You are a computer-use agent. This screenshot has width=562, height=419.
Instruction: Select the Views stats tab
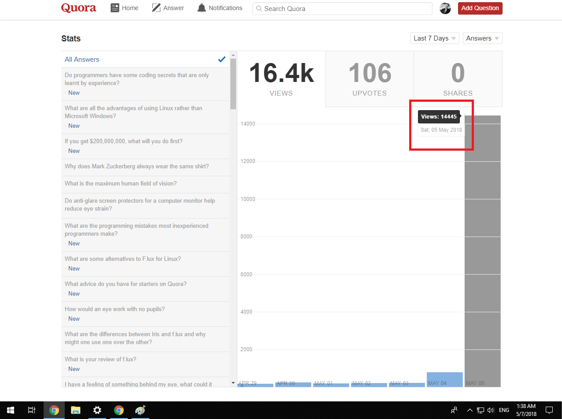tap(281, 78)
